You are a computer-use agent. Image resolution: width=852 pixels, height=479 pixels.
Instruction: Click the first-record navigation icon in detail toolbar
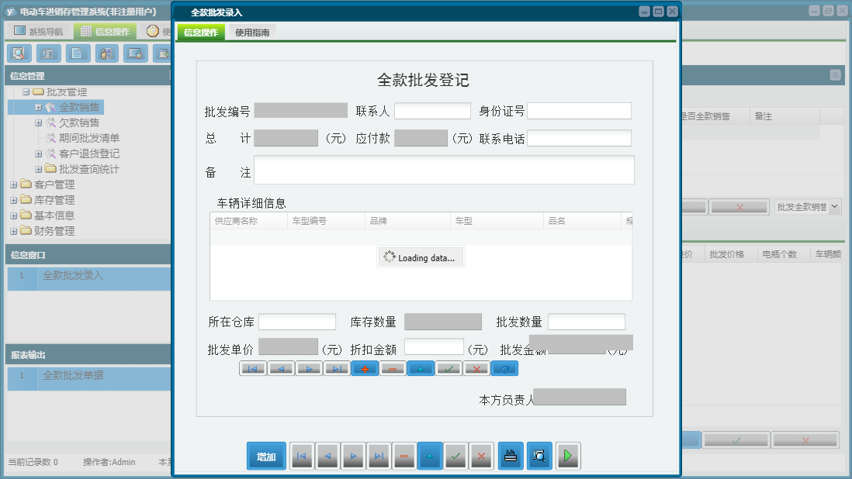[x=252, y=368]
